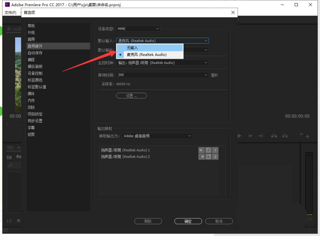Click the 确定 button
Screen dimensions: 320x236
click(x=188, y=221)
